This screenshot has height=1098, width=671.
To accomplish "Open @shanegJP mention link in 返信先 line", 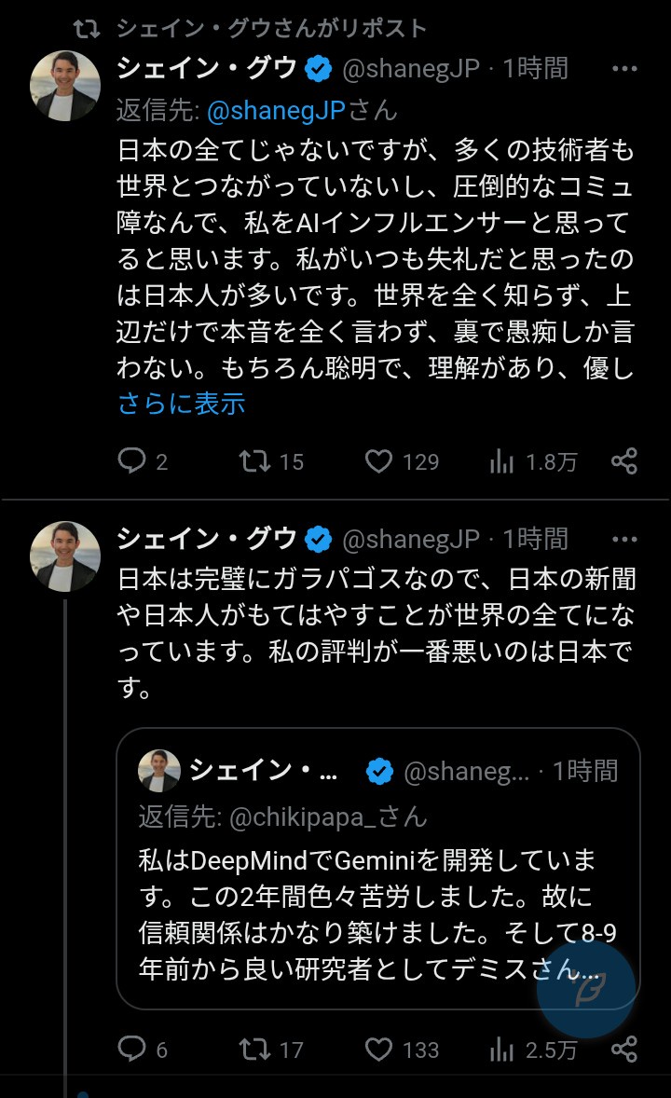I will pyautogui.click(x=275, y=111).
